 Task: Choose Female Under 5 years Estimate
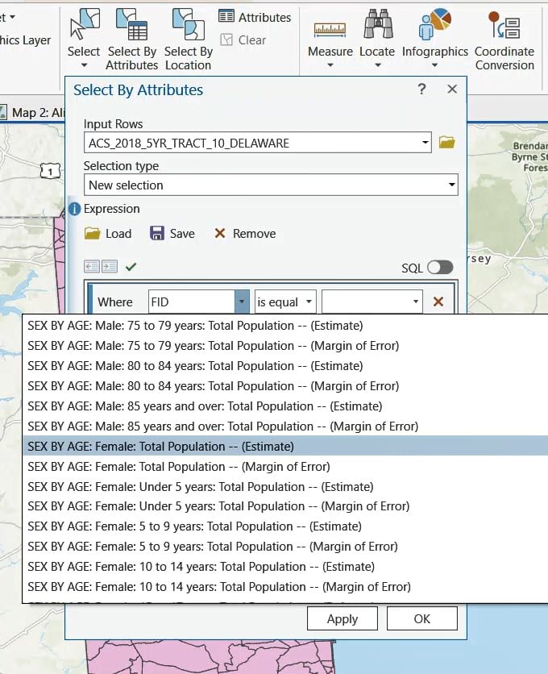[x=285, y=487]
